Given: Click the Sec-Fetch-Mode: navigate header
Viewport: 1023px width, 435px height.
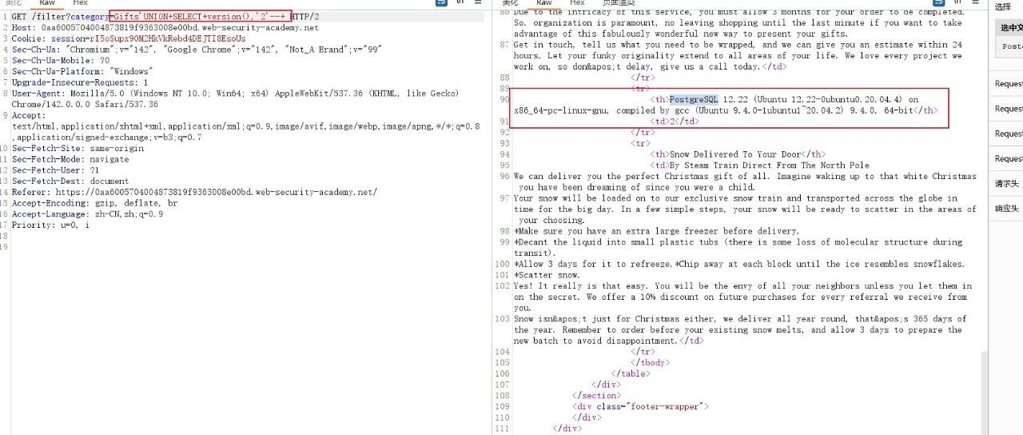Looking at the screenshot, I should [71, 159].
